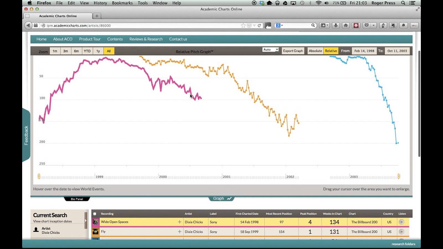The image size is (443, 249).
Task: Open the address bar history dropdown arrow
Action: [x=254, y=25]
